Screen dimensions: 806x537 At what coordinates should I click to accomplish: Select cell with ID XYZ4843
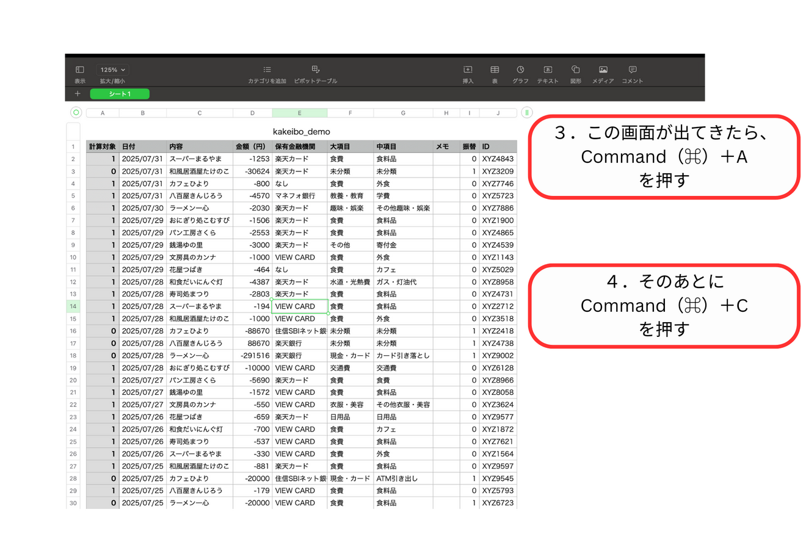pos(498,159)
